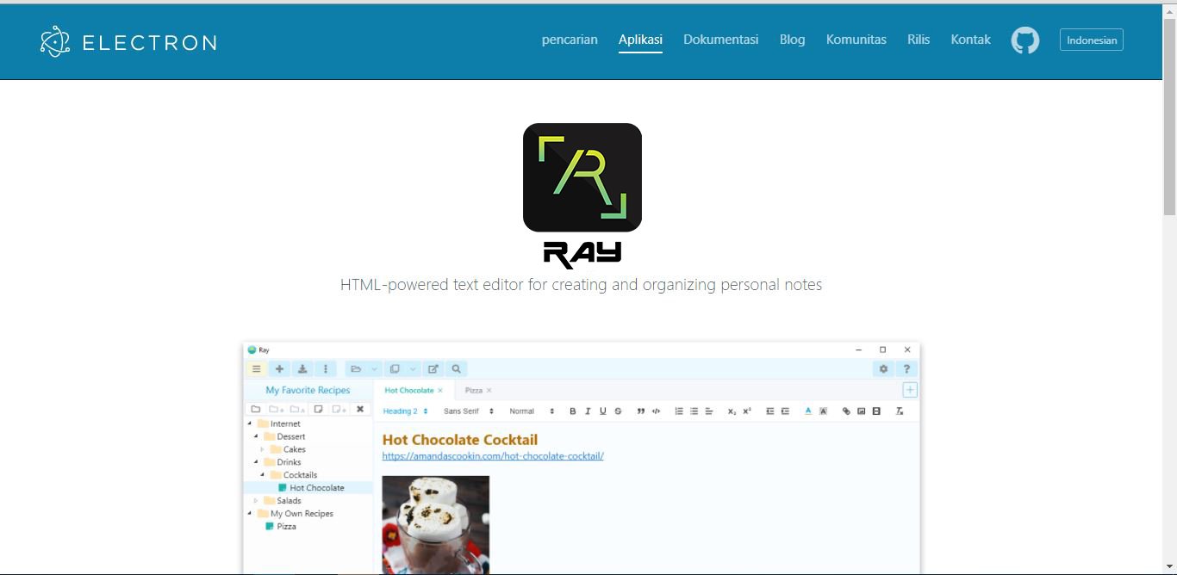
Task: Expand the Cakes folder arrow
Action: (263, 449)
